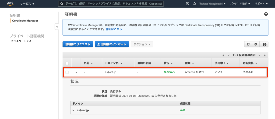The width and height of the screenshot is (275, 119).
Task: Sort by the 更新資格 column
Action: 250,63
